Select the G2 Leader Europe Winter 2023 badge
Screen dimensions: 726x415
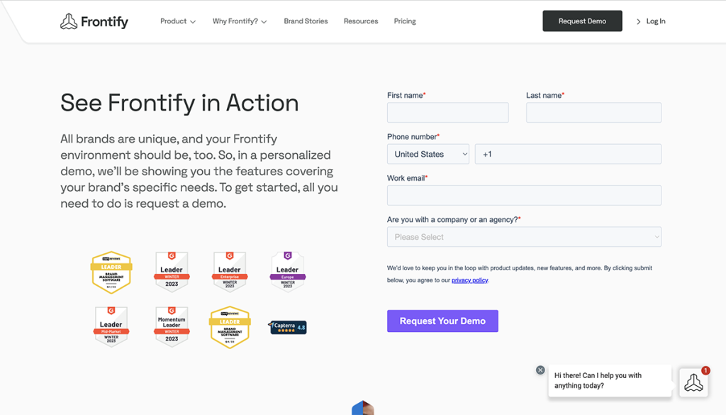pos(287,271)
